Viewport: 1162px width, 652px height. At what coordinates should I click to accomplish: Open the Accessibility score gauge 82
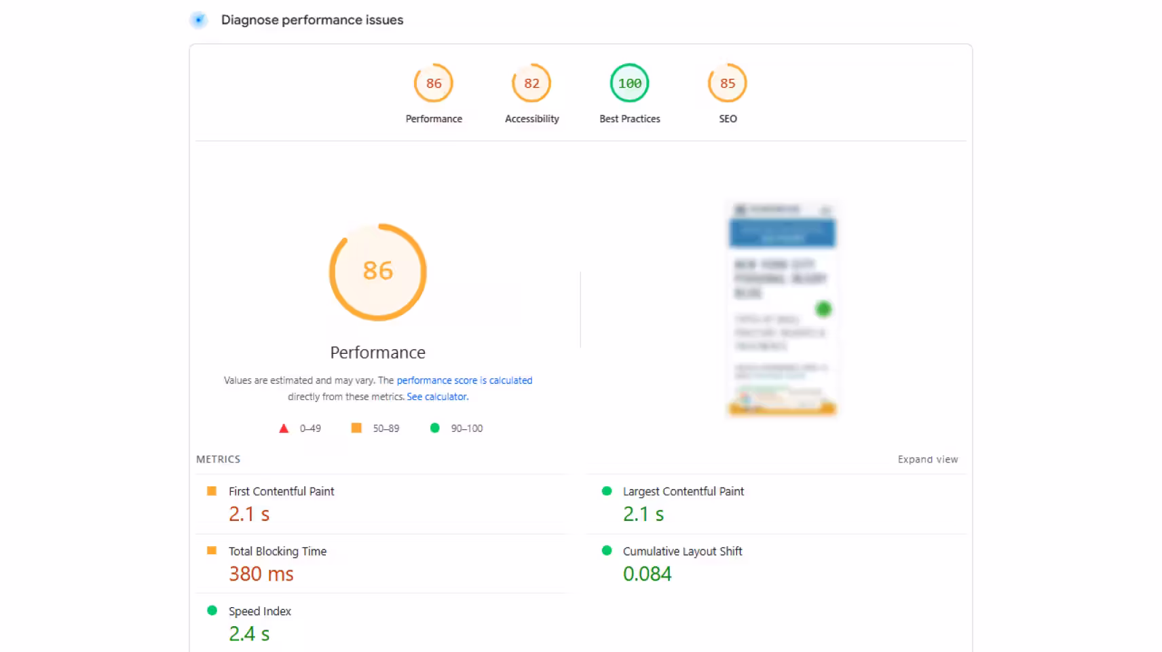(531, 83)
